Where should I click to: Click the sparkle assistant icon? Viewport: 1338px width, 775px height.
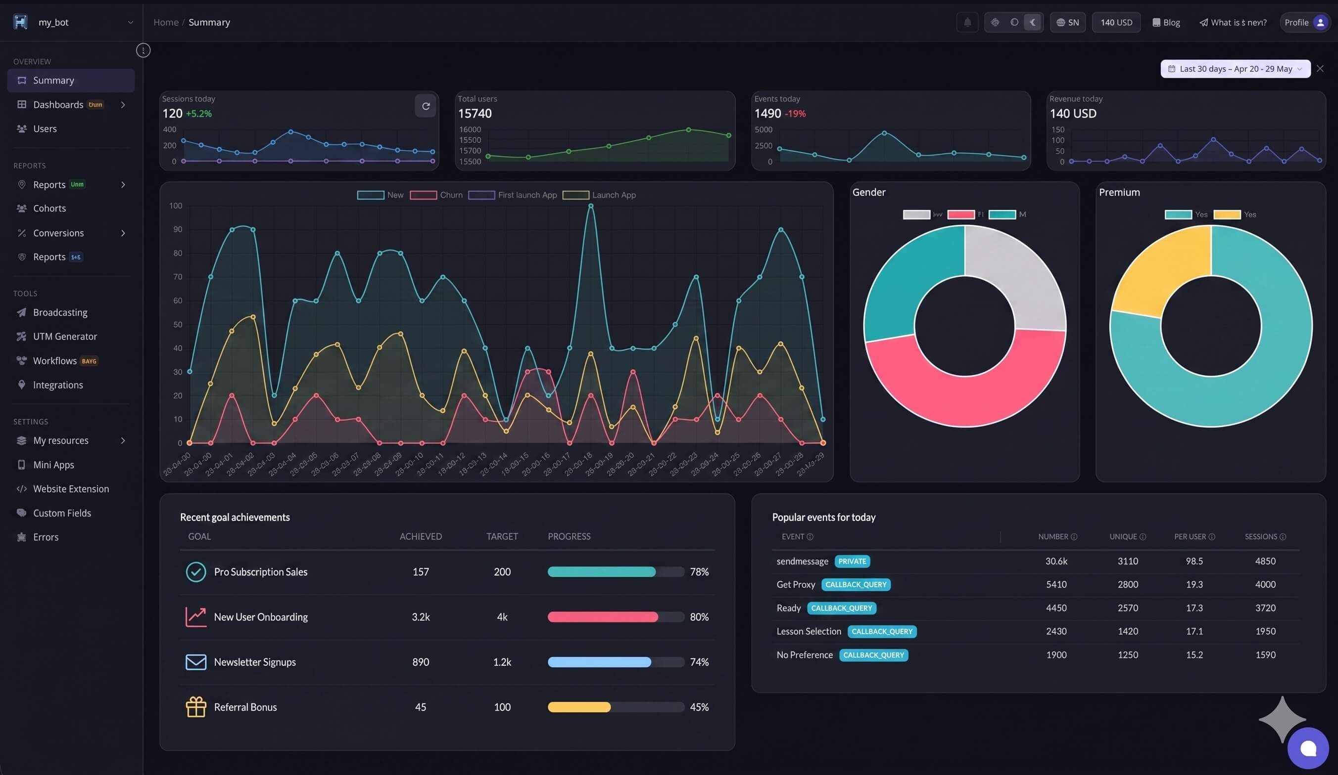1282,719
